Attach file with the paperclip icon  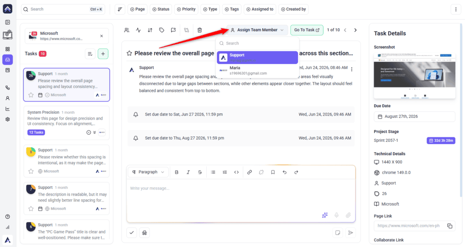(348, 215)
